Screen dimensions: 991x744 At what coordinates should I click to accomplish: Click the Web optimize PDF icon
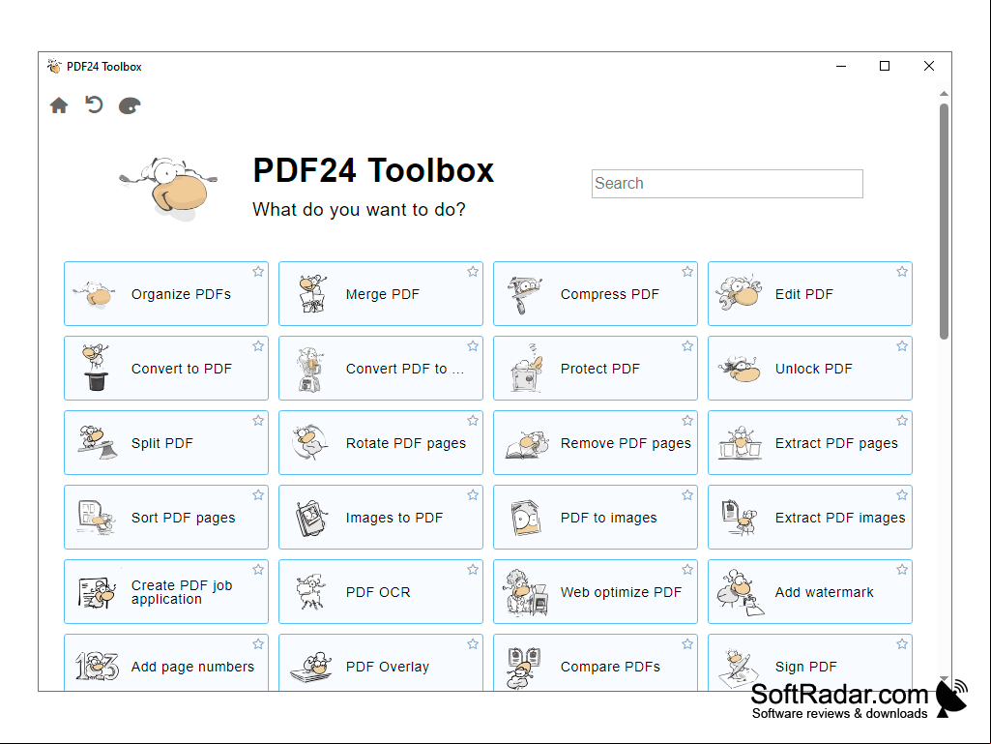pyautogui.click(x=526, y=591)
